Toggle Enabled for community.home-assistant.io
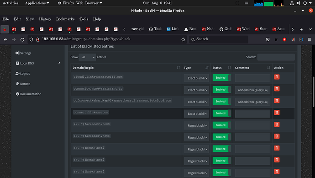The width and height of the screenshot is (315, 178). point(222,90)
